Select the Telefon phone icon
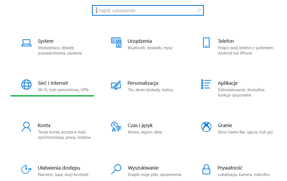The image size is (287, 181). pos(206,42)
